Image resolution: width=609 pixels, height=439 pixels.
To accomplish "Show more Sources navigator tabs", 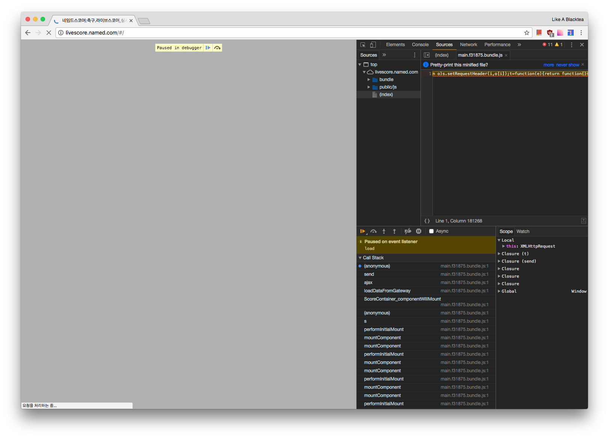I will (384, 55).
